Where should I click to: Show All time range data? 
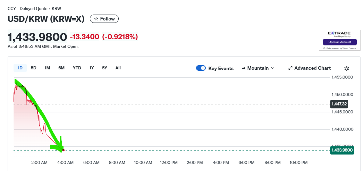pyautogui.click(x=118, y=68)
